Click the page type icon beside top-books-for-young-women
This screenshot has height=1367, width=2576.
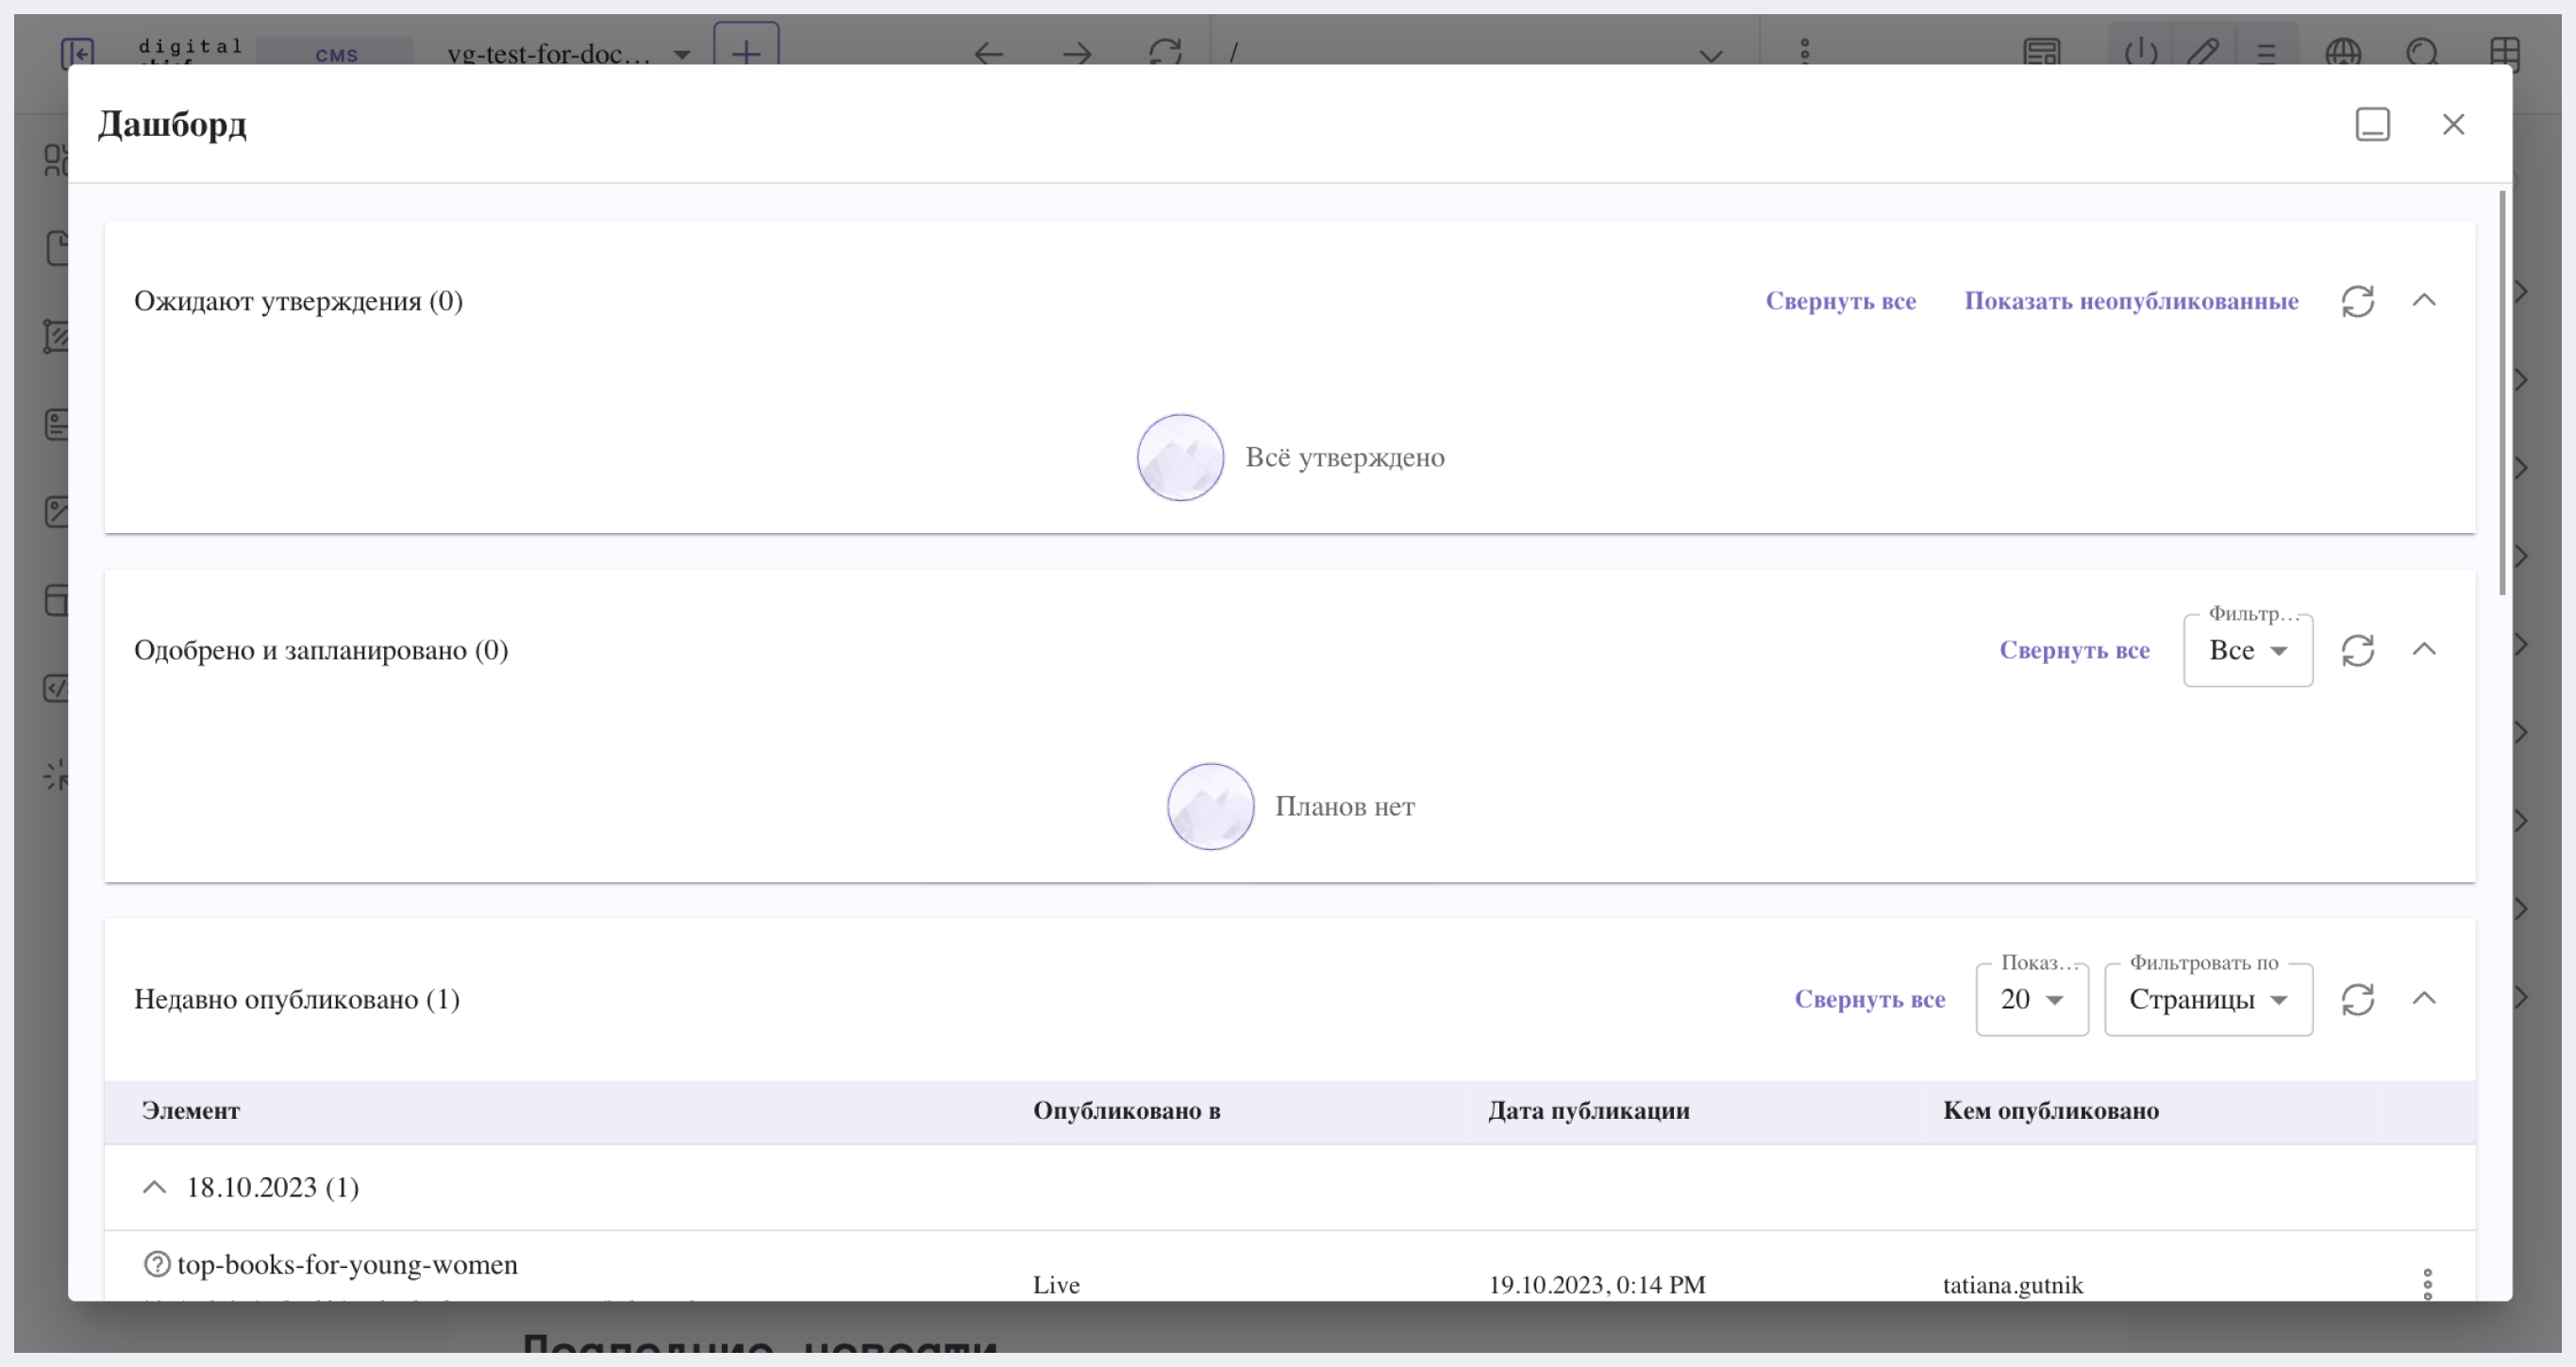pyautogui.click(x=157, y=1264)
